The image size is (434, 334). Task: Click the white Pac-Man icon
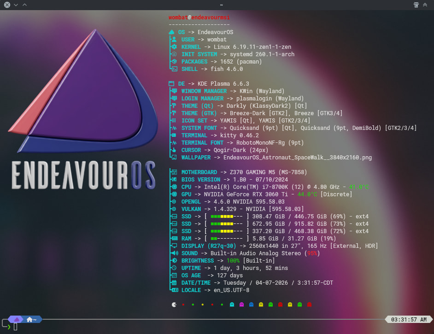click(x=174, y=305)
